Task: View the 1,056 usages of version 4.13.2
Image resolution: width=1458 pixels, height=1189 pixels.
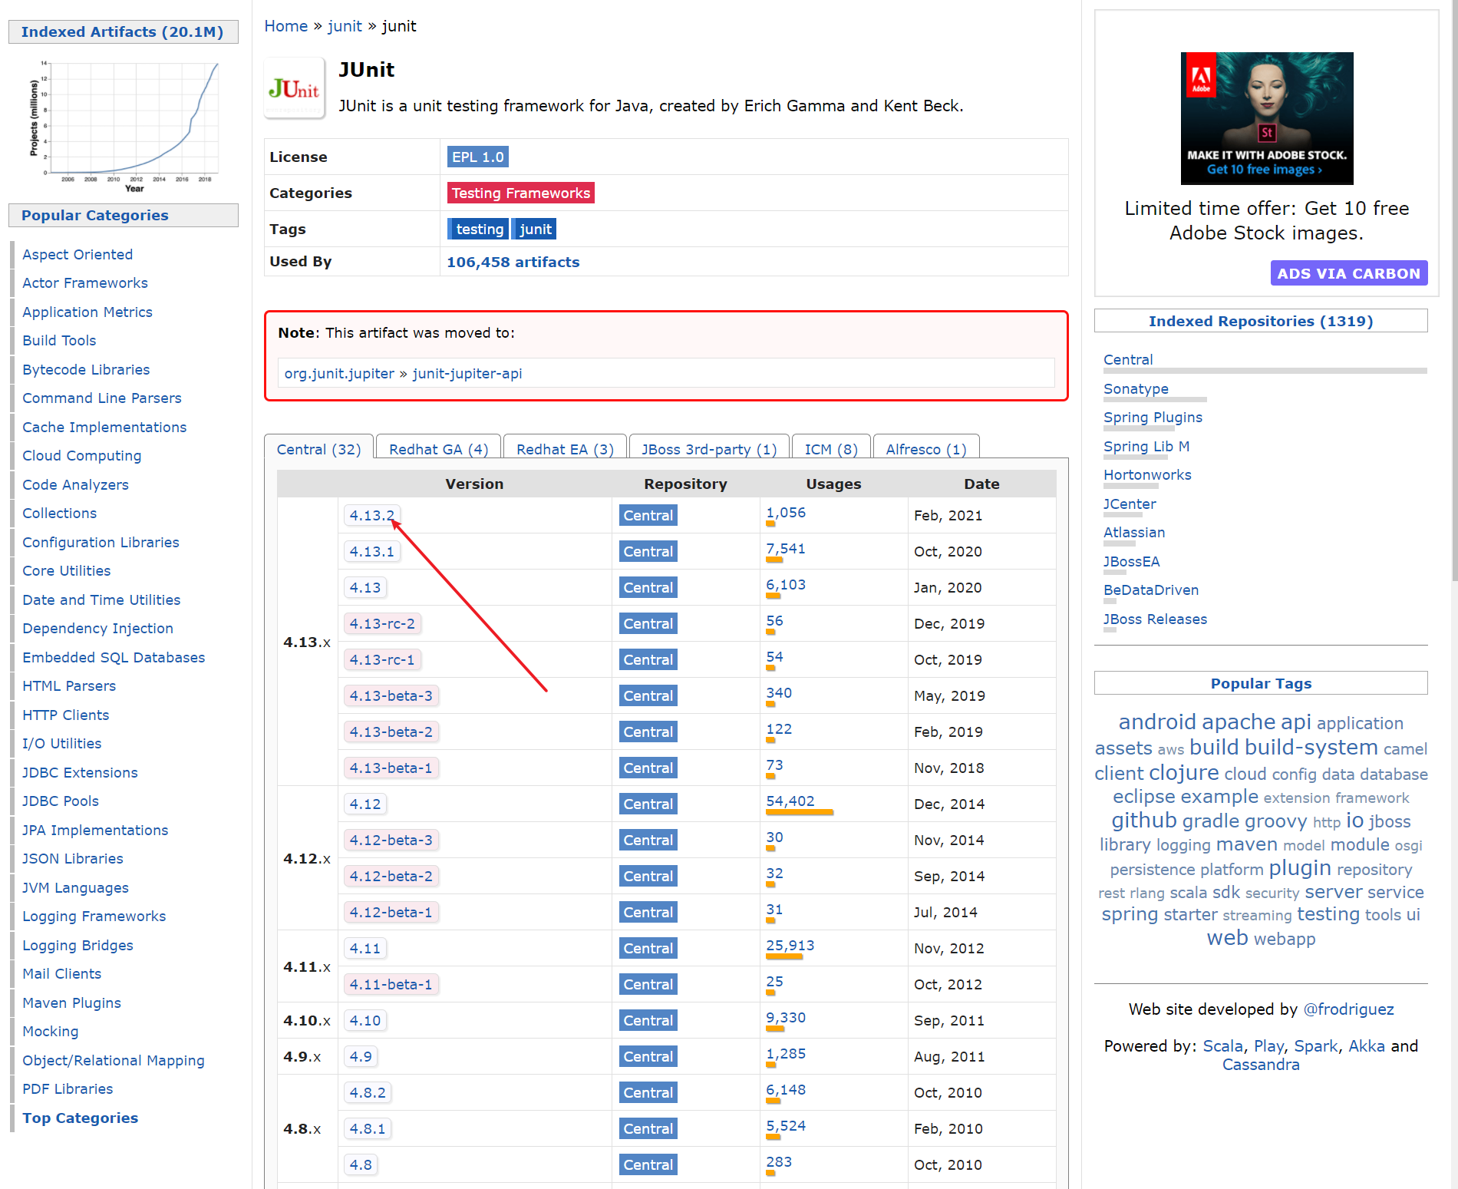Action: [786, 512]
